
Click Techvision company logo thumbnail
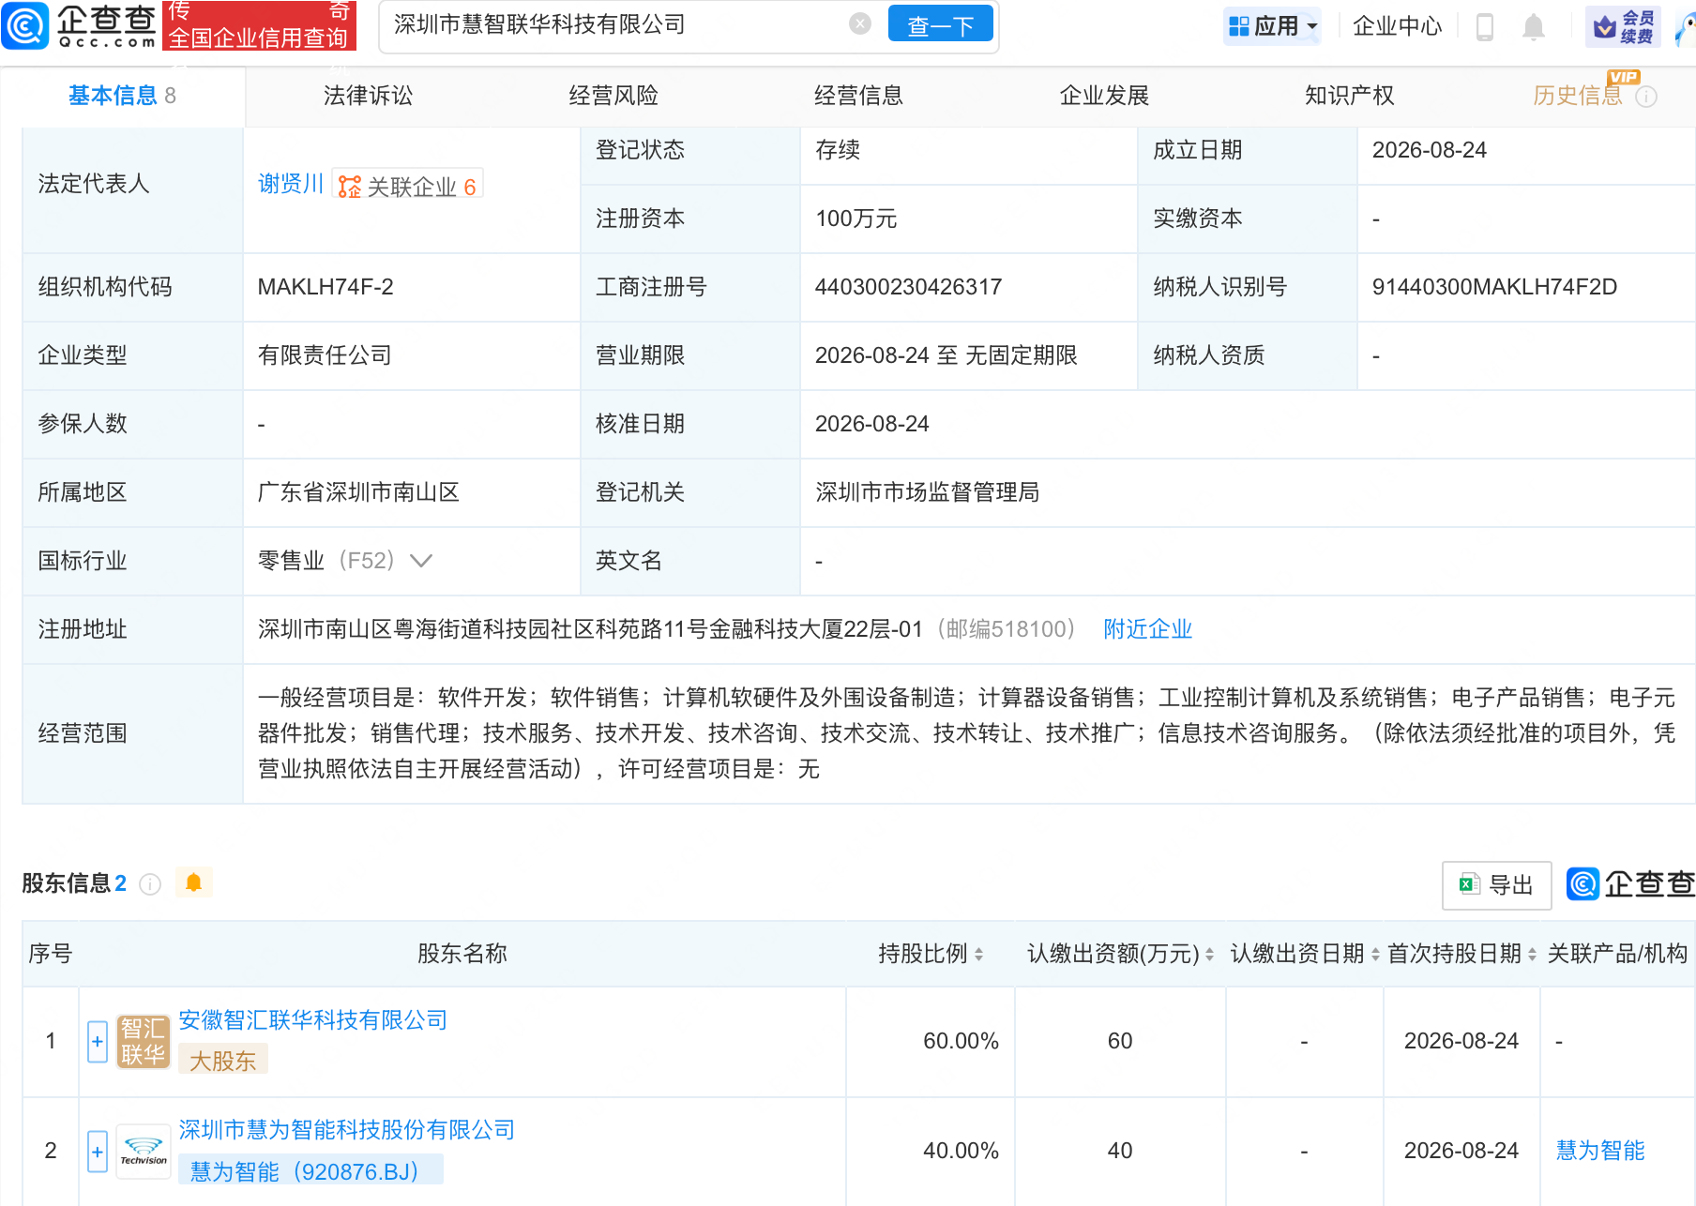[x=144, y=1152]
